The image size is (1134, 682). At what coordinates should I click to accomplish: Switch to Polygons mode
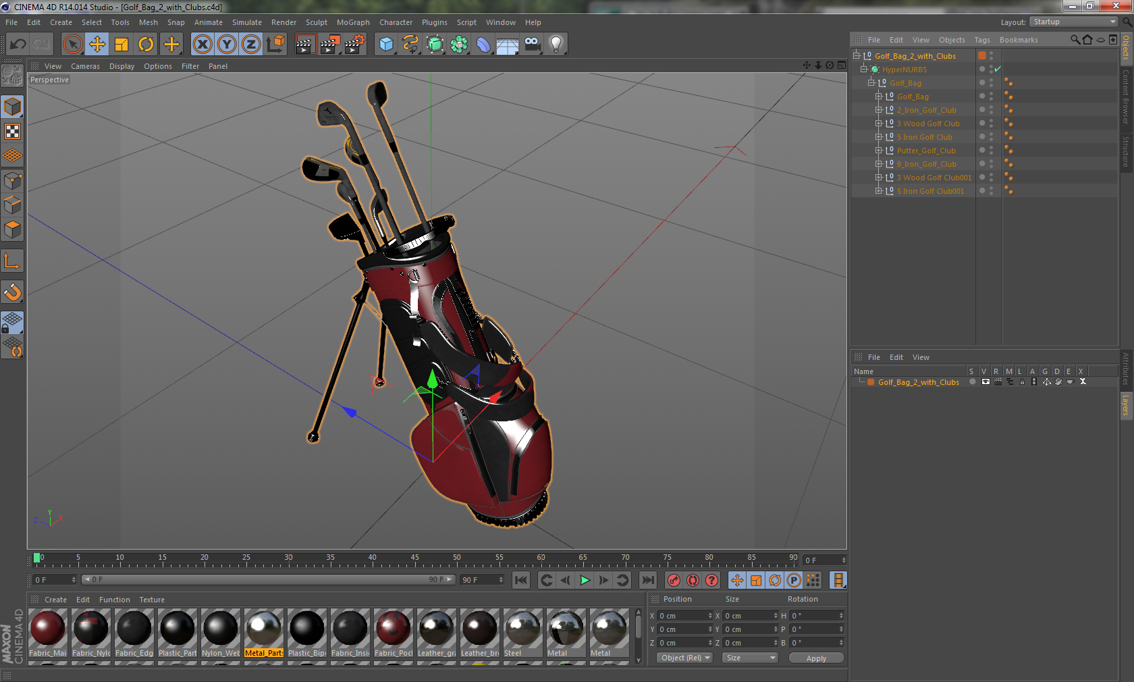[x=12, y=230]
